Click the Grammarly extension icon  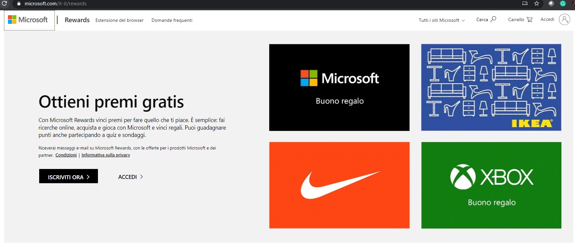pos(563,4)
